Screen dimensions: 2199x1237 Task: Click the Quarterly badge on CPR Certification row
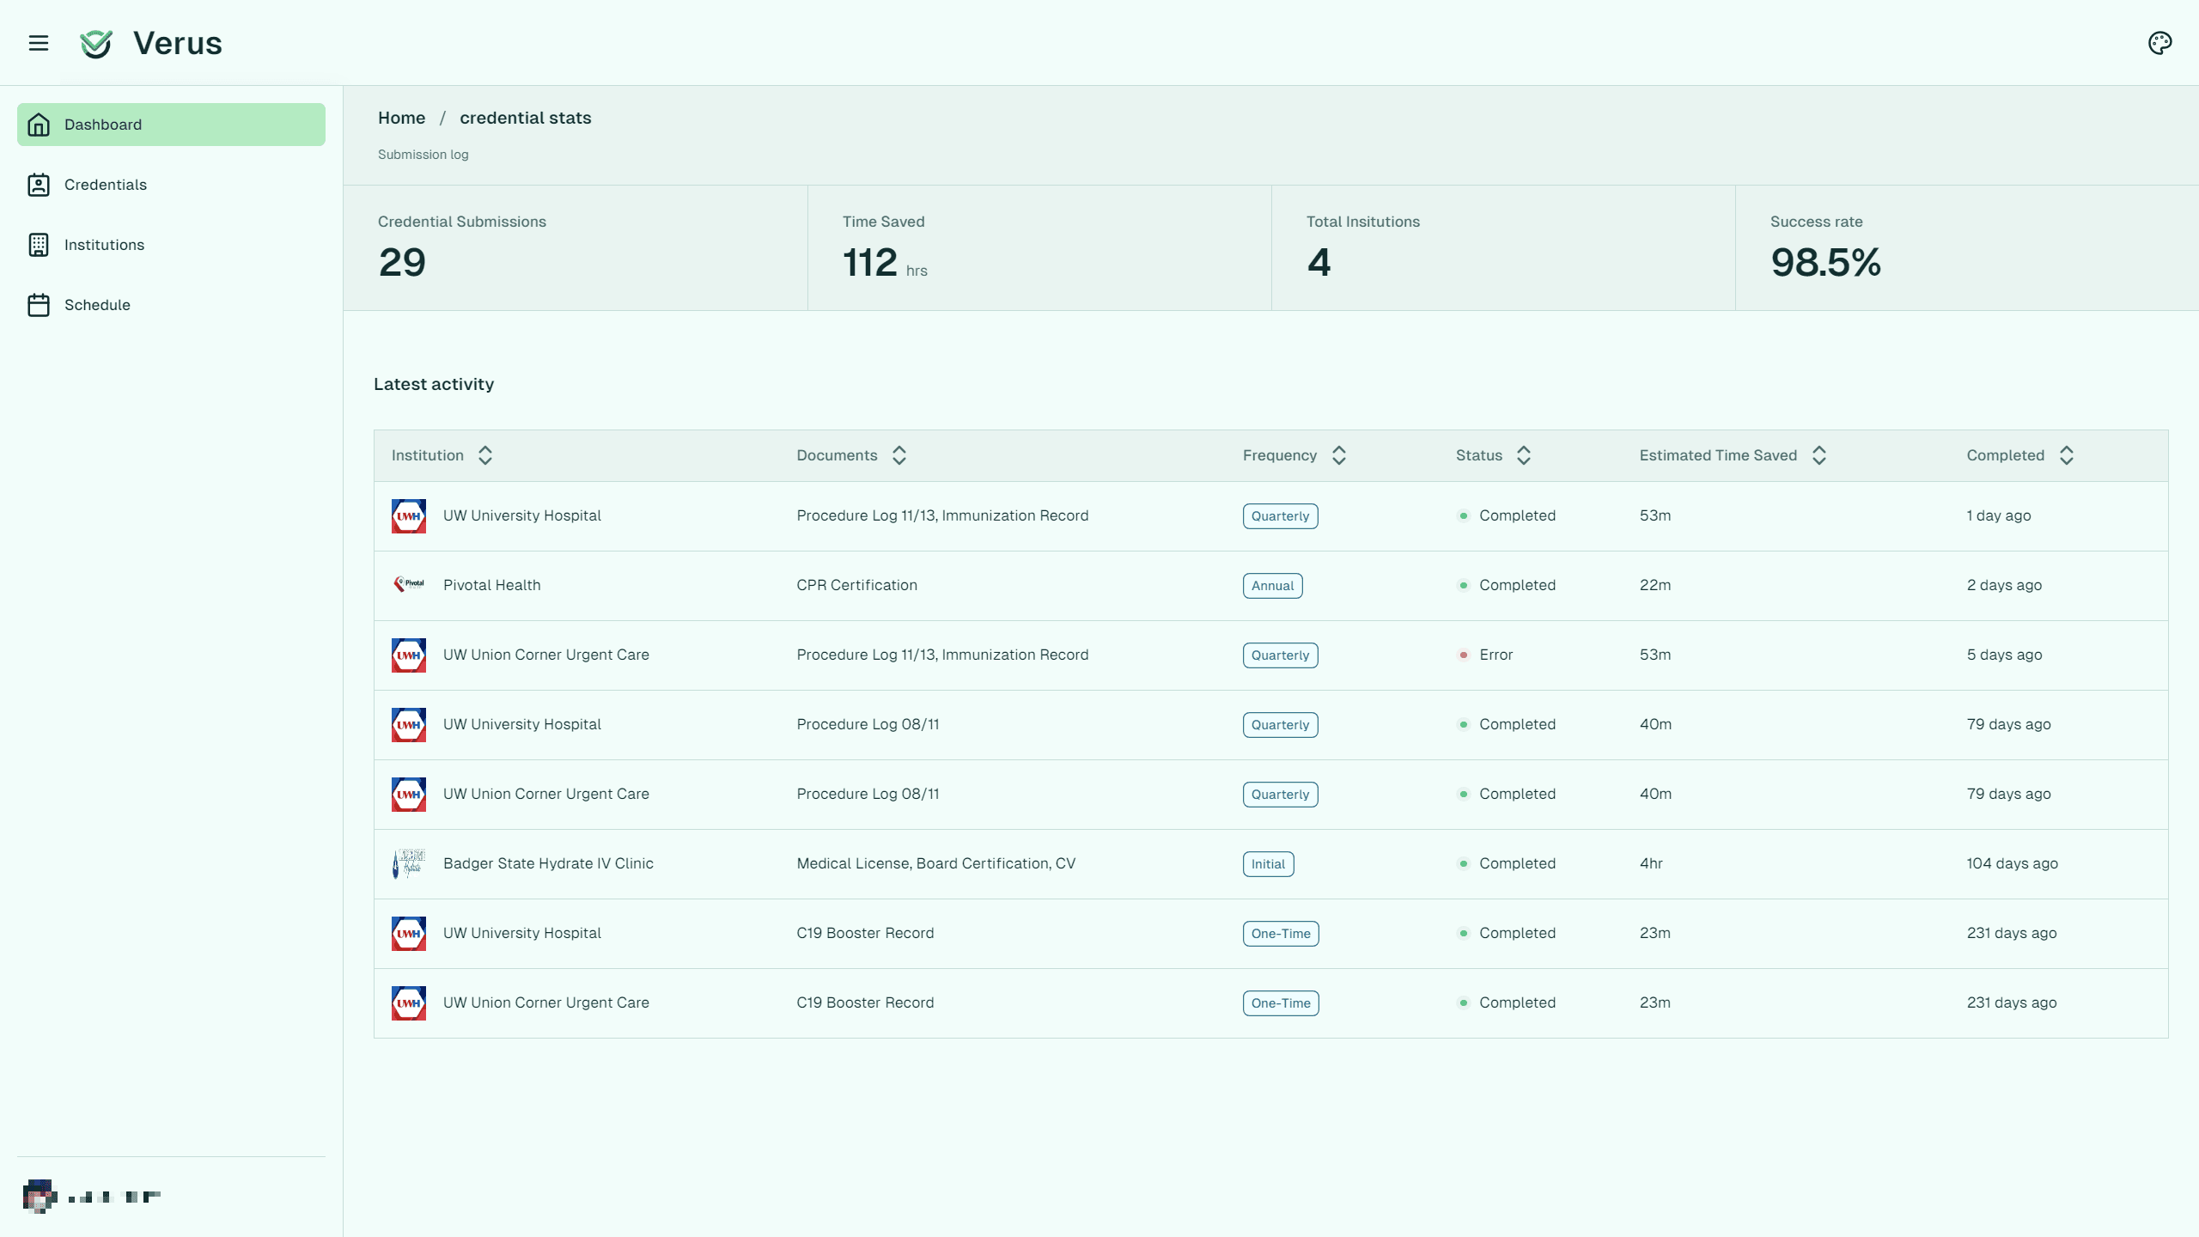(1272, 585)
